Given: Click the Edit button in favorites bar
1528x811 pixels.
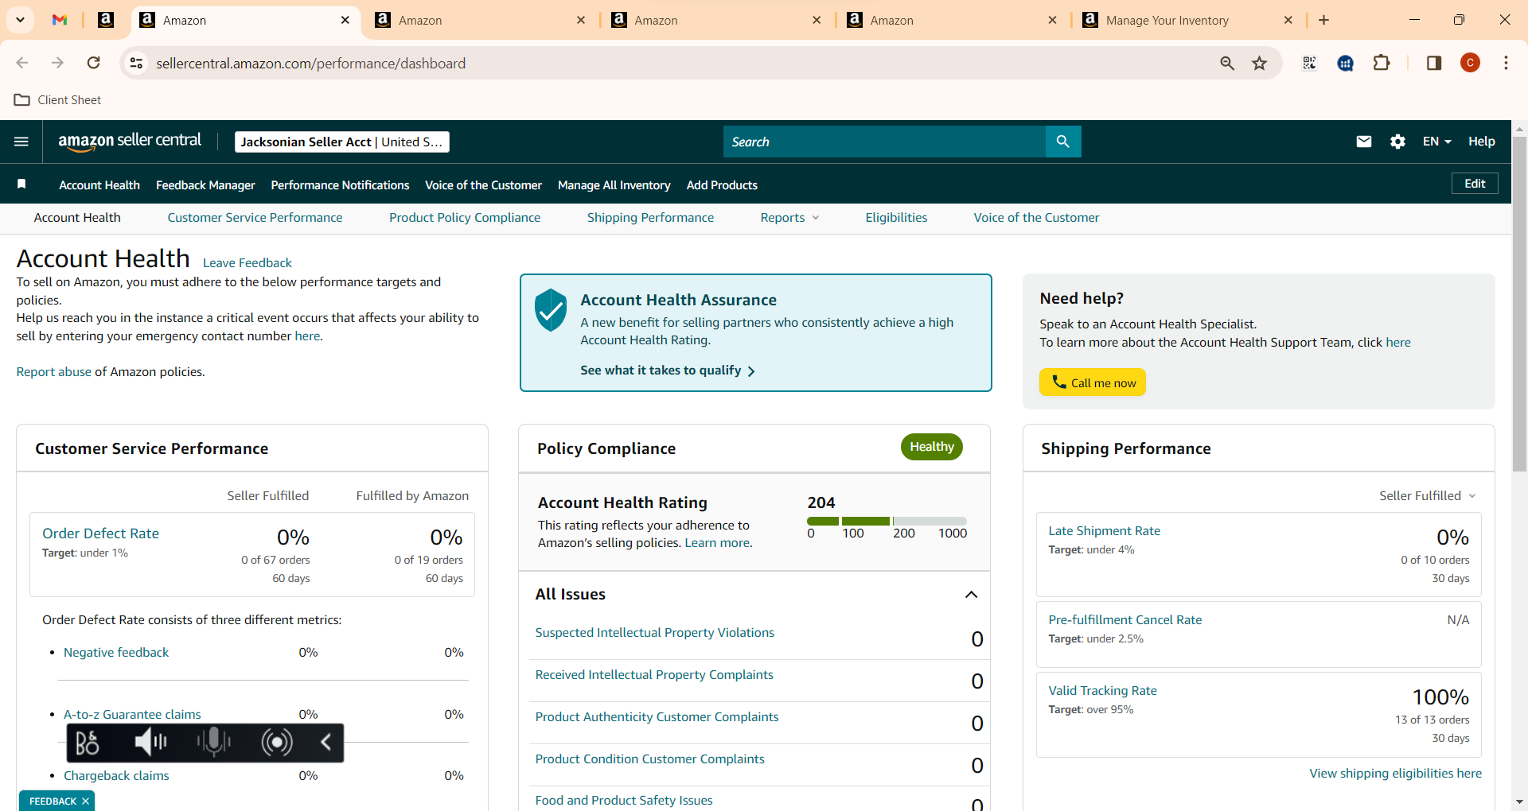Looking at the screenshot, I should pyautogui.click(x=1475, y=184).
